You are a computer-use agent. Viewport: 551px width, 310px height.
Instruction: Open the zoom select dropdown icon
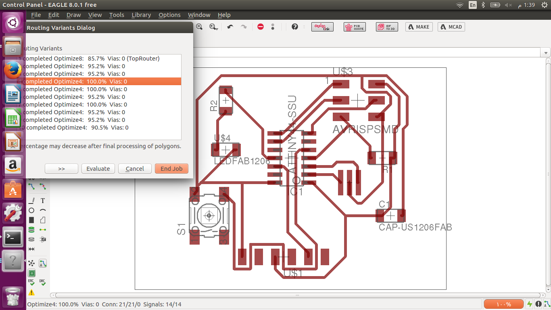click(x=213, y=27)
